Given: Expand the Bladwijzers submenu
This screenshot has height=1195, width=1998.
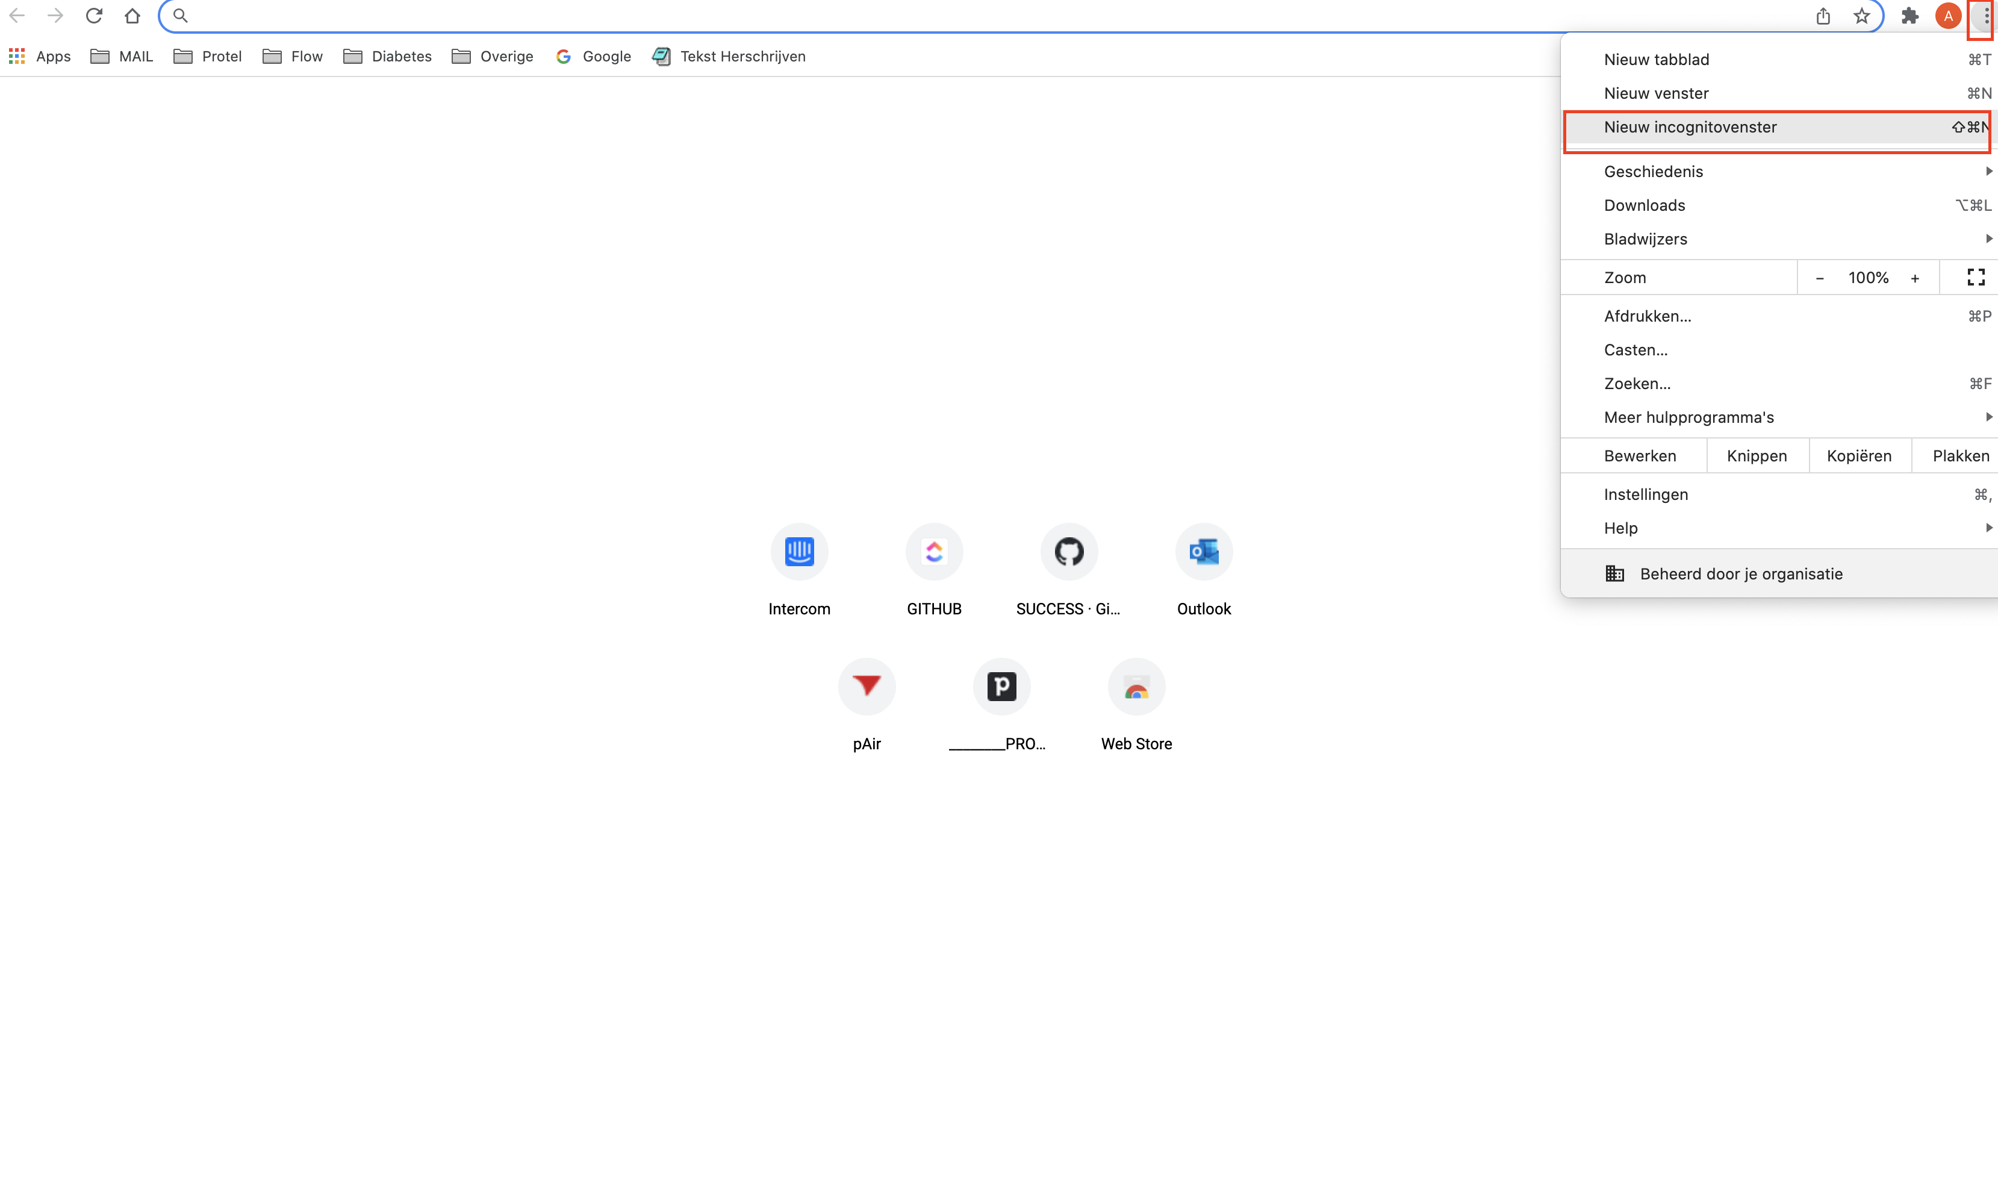Looking at the screenshot, I should point(1645,239).
